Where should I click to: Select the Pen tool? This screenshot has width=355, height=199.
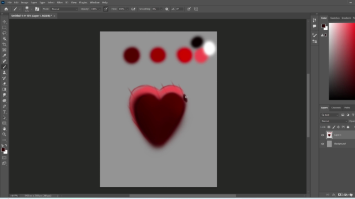pos(4,106)
